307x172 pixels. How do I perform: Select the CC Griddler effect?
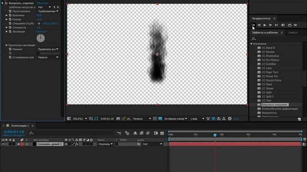pyautogui.click(x=269, y=64)
